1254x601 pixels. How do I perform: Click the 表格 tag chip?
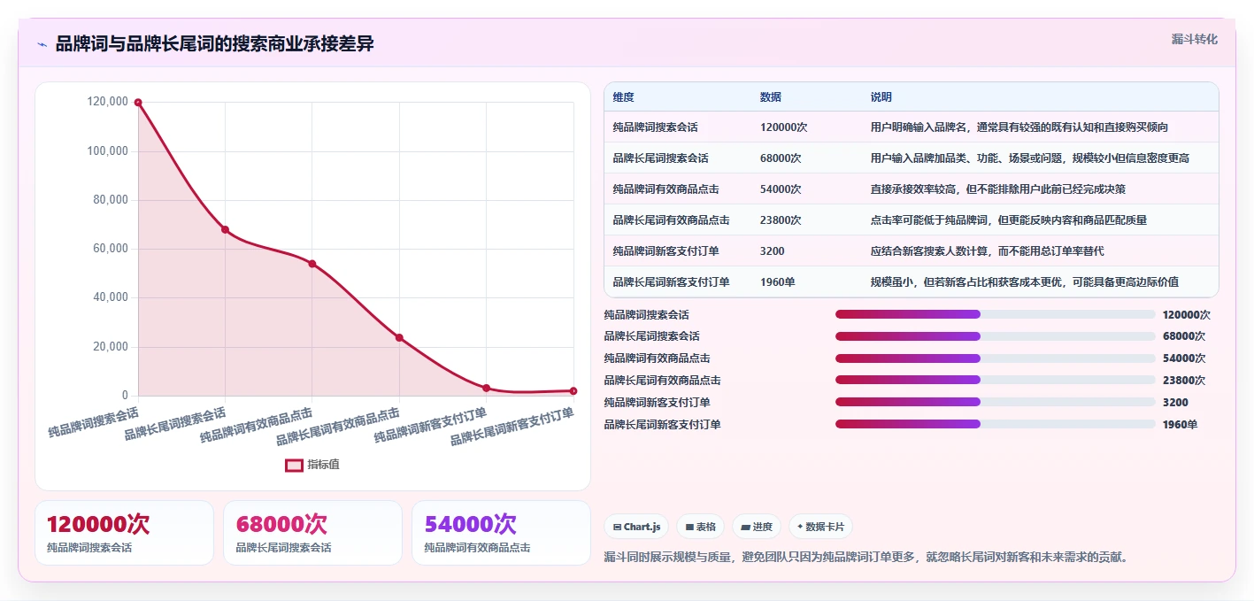(x=700, y=527)
